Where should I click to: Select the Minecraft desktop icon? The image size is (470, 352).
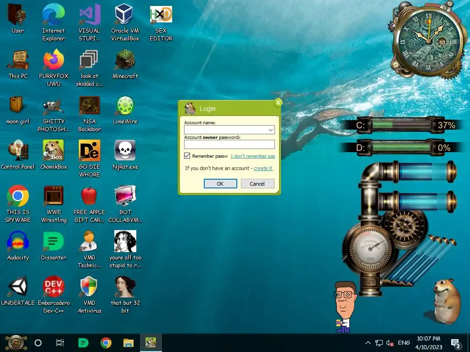(x=125, y=64)
